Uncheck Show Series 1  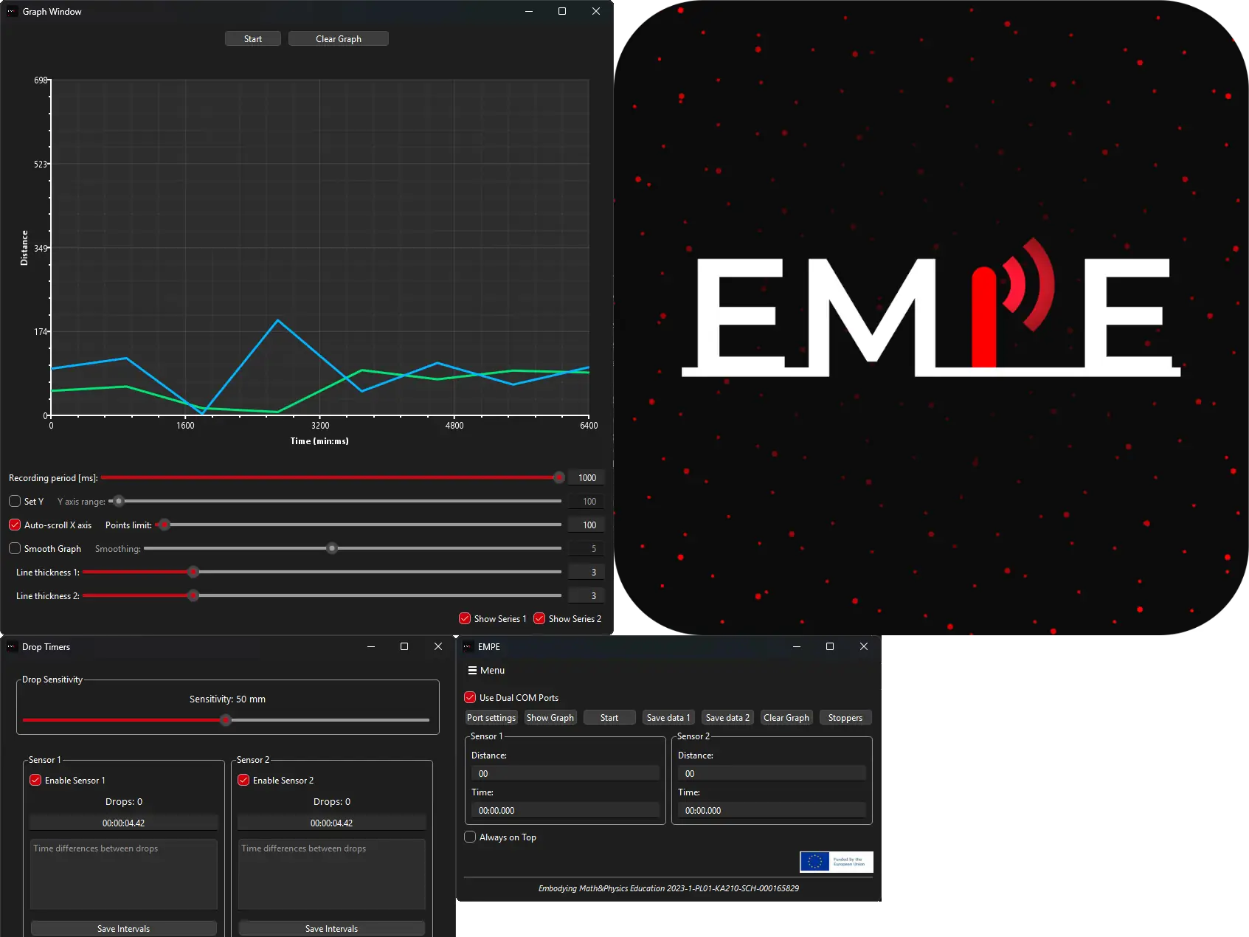click(x=464, y=618)
